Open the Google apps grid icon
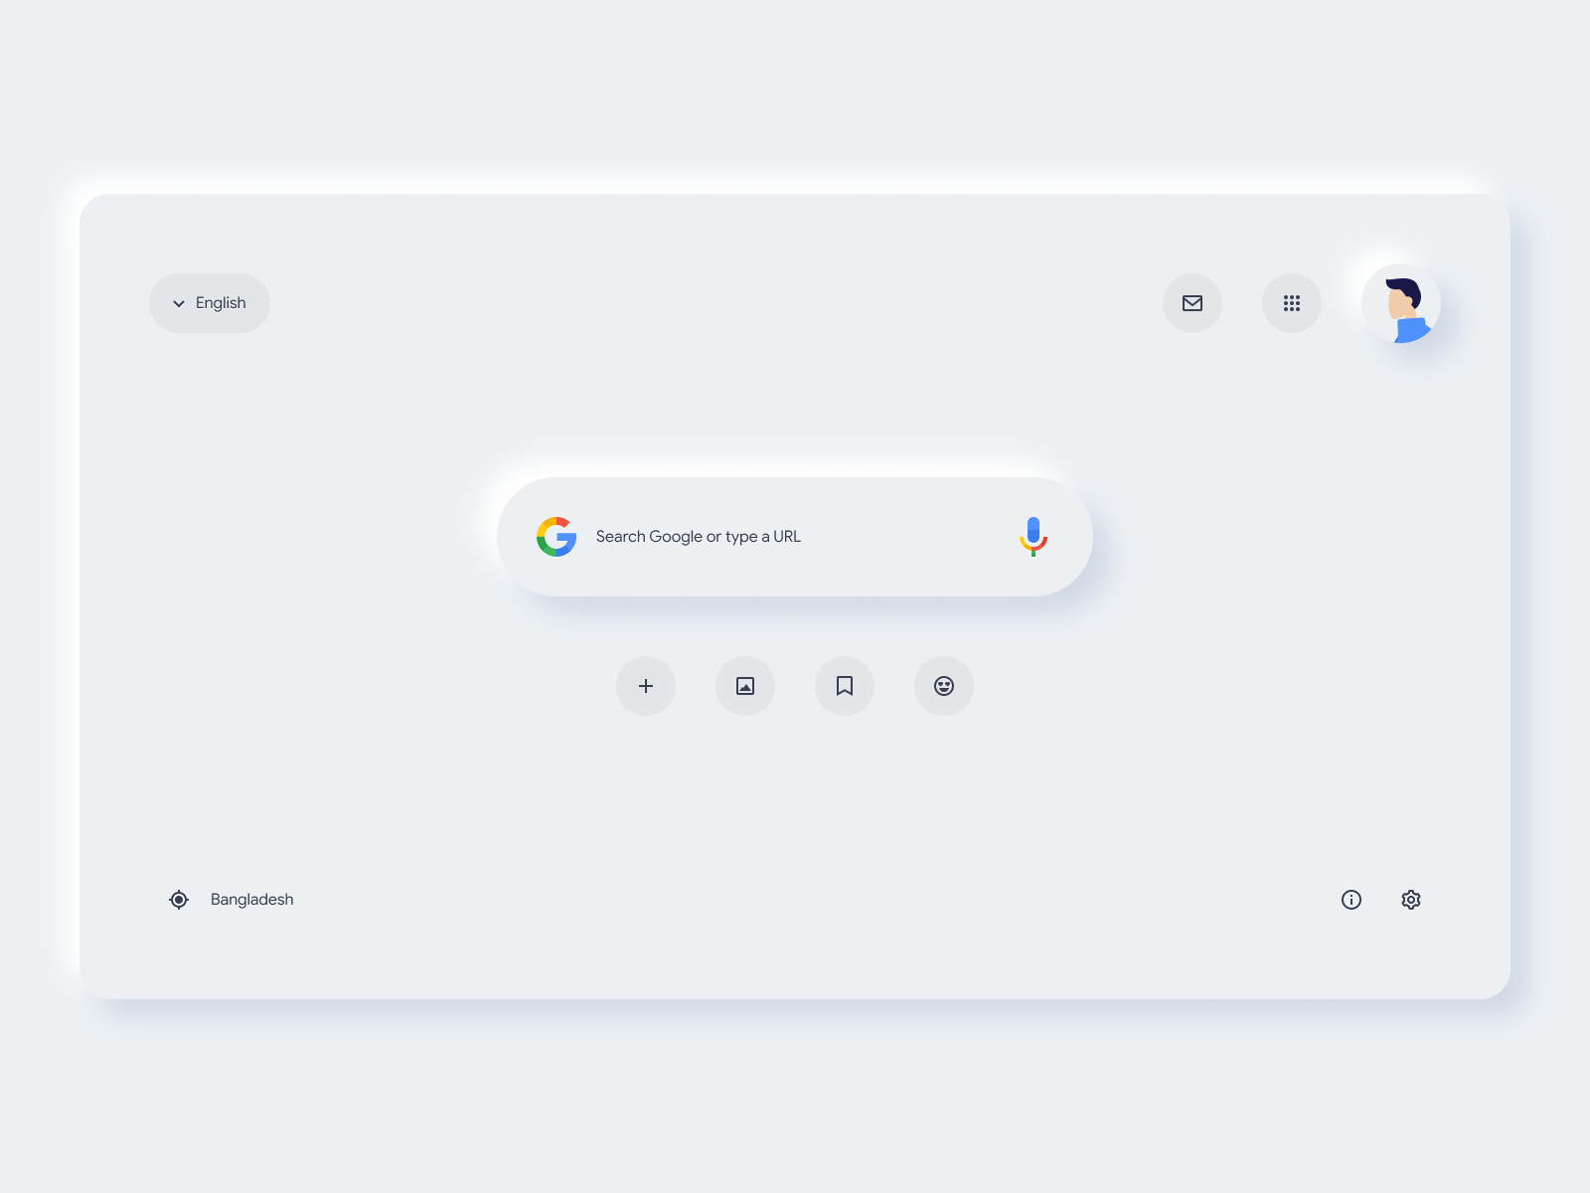 tap(1292, 303)
